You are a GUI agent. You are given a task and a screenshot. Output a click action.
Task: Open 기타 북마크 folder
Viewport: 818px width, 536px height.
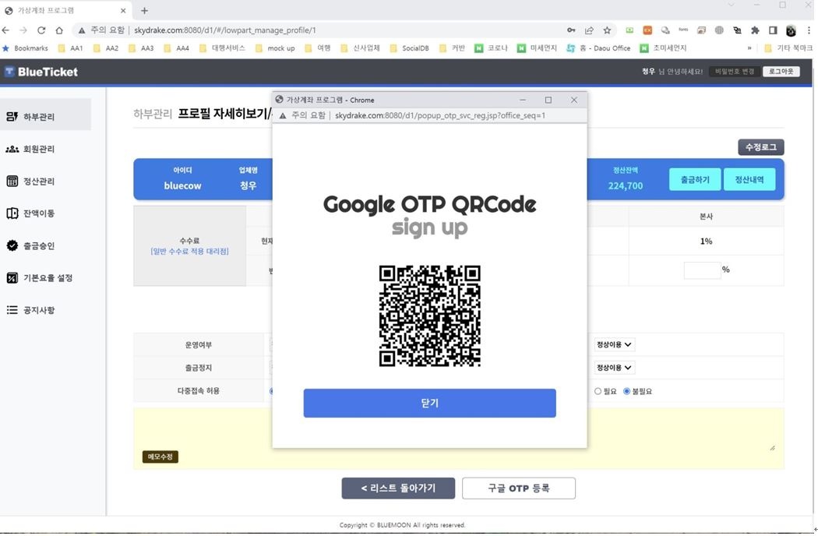(x=788, y=48)
